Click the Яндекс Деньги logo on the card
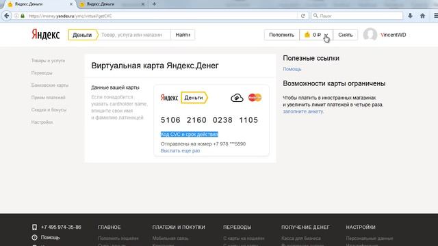 click(184, 98)
